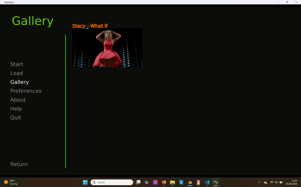Click the Return button
This screenshot has height=187, width=301.
(19, 164)
